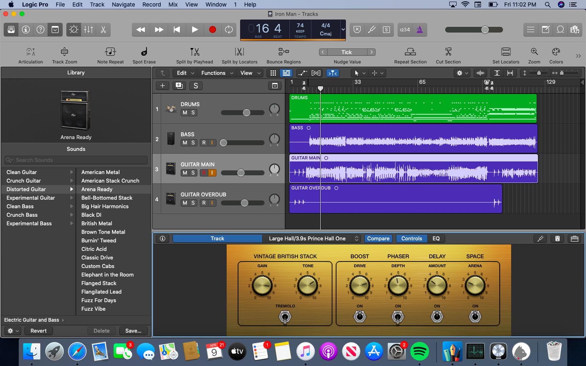Open the Library button in control bar
This screenshot has height=366, width=586.
pos(11,29)
